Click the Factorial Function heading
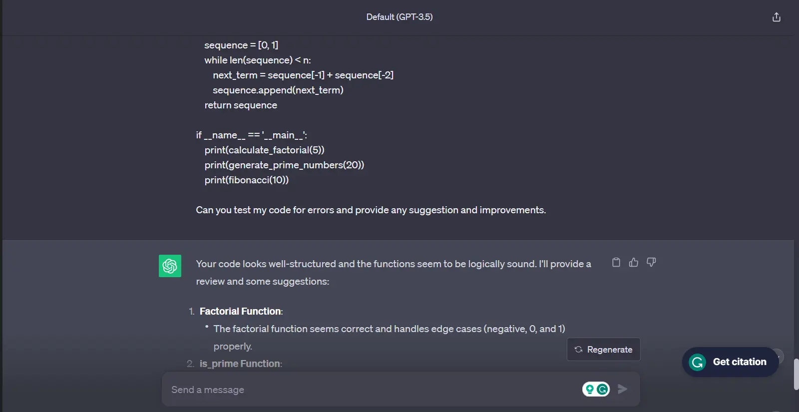The image size is (799, 412). (x=241, y=312)
